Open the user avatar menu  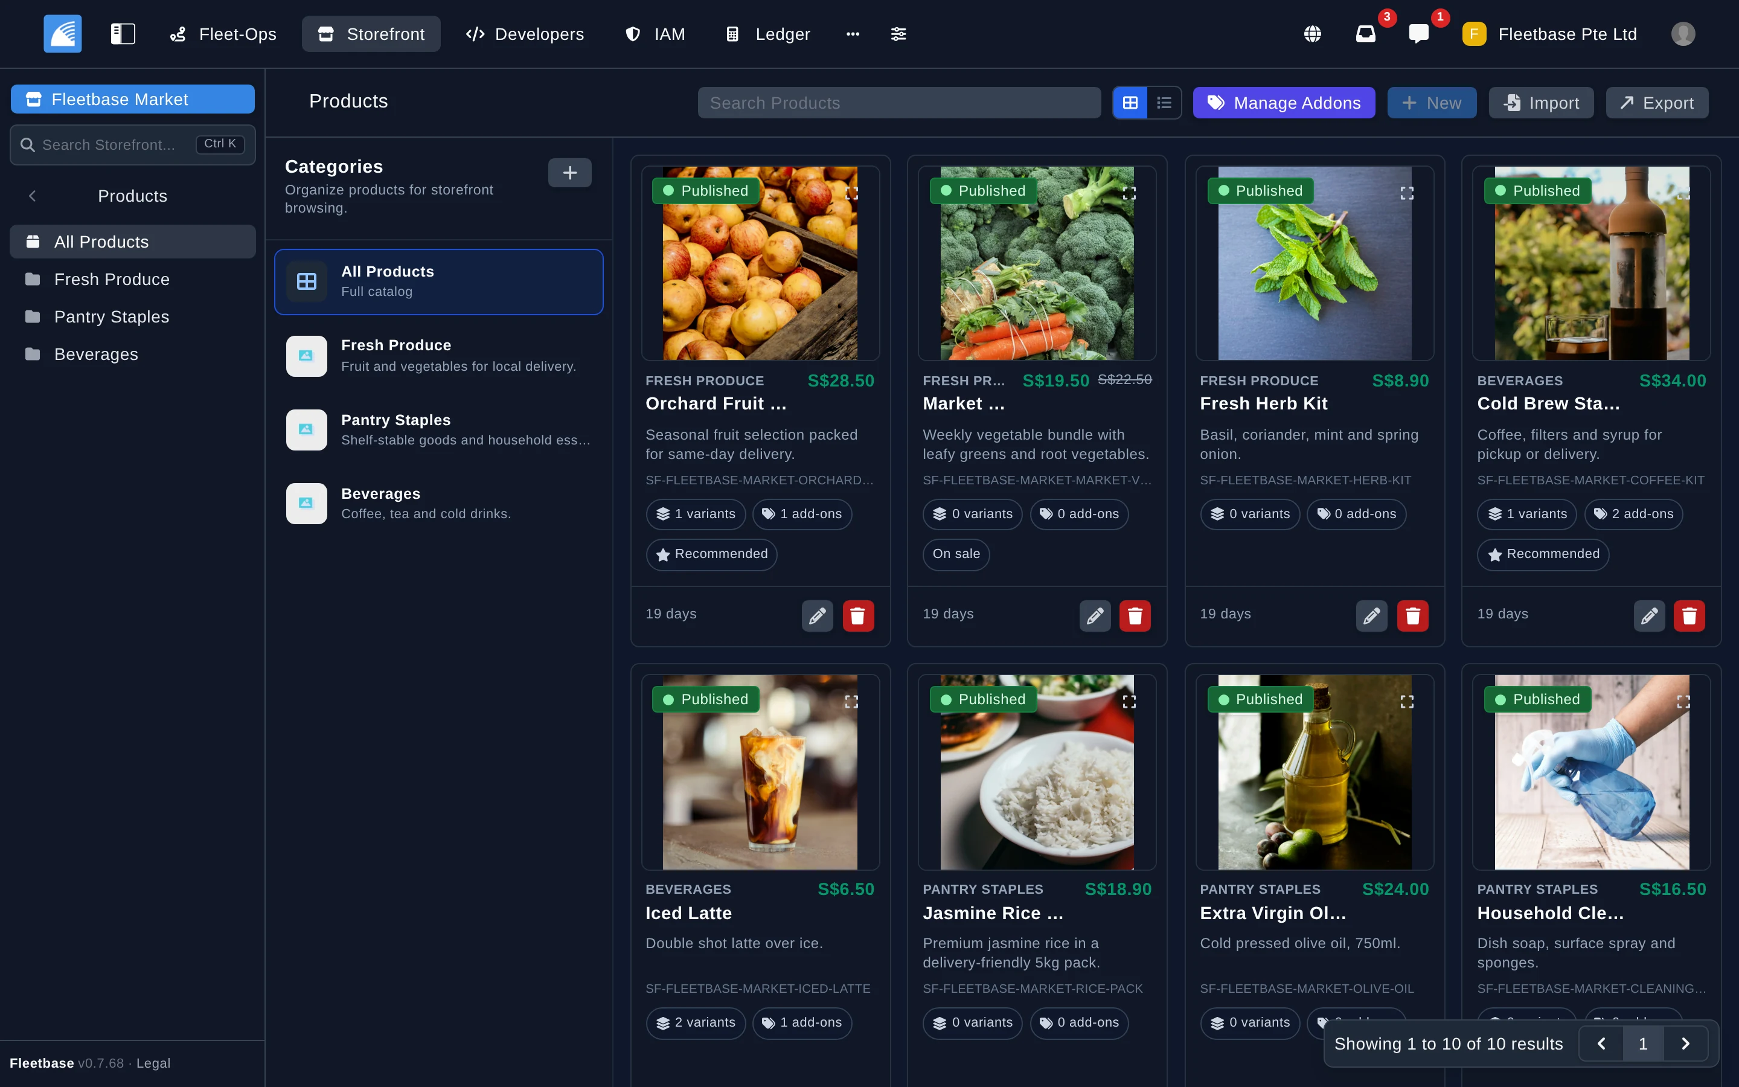[x=1683, y=34]
